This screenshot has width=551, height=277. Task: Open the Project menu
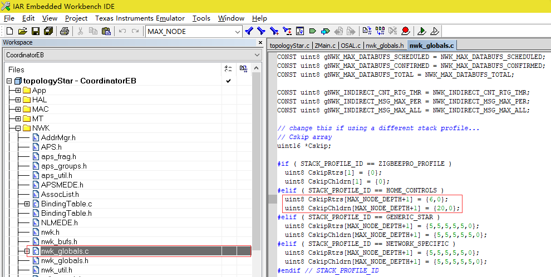tap(76, 18)
